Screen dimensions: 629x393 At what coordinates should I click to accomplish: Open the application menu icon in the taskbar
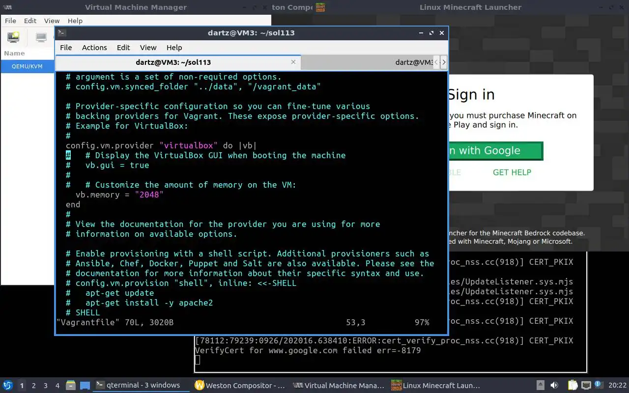(x=8, y=386)
